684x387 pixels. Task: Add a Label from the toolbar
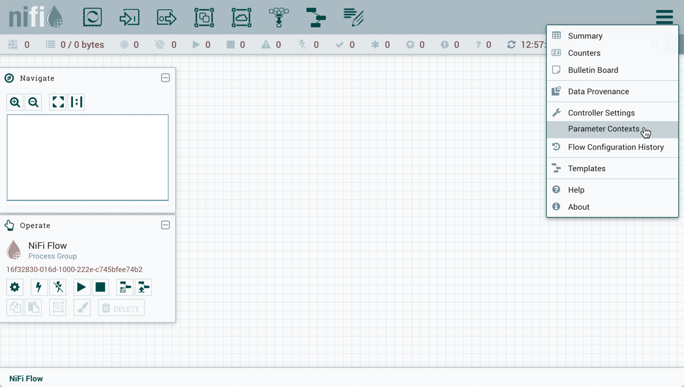[x=353, y=17]
